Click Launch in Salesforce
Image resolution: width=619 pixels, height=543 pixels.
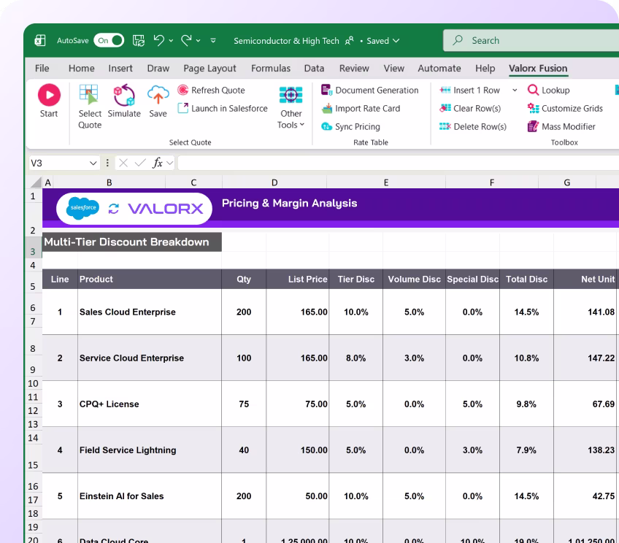point(223,108)
